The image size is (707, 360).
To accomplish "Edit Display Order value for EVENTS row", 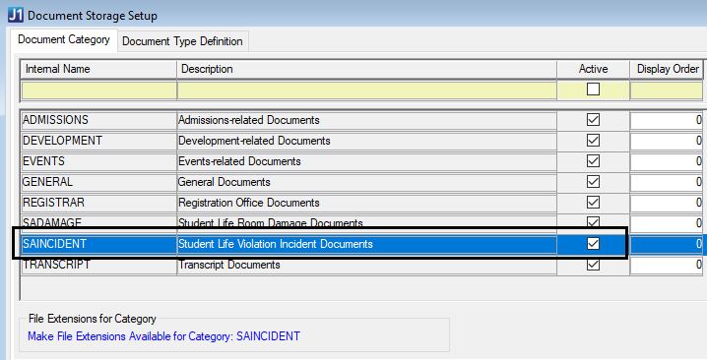I will [666, 161].
